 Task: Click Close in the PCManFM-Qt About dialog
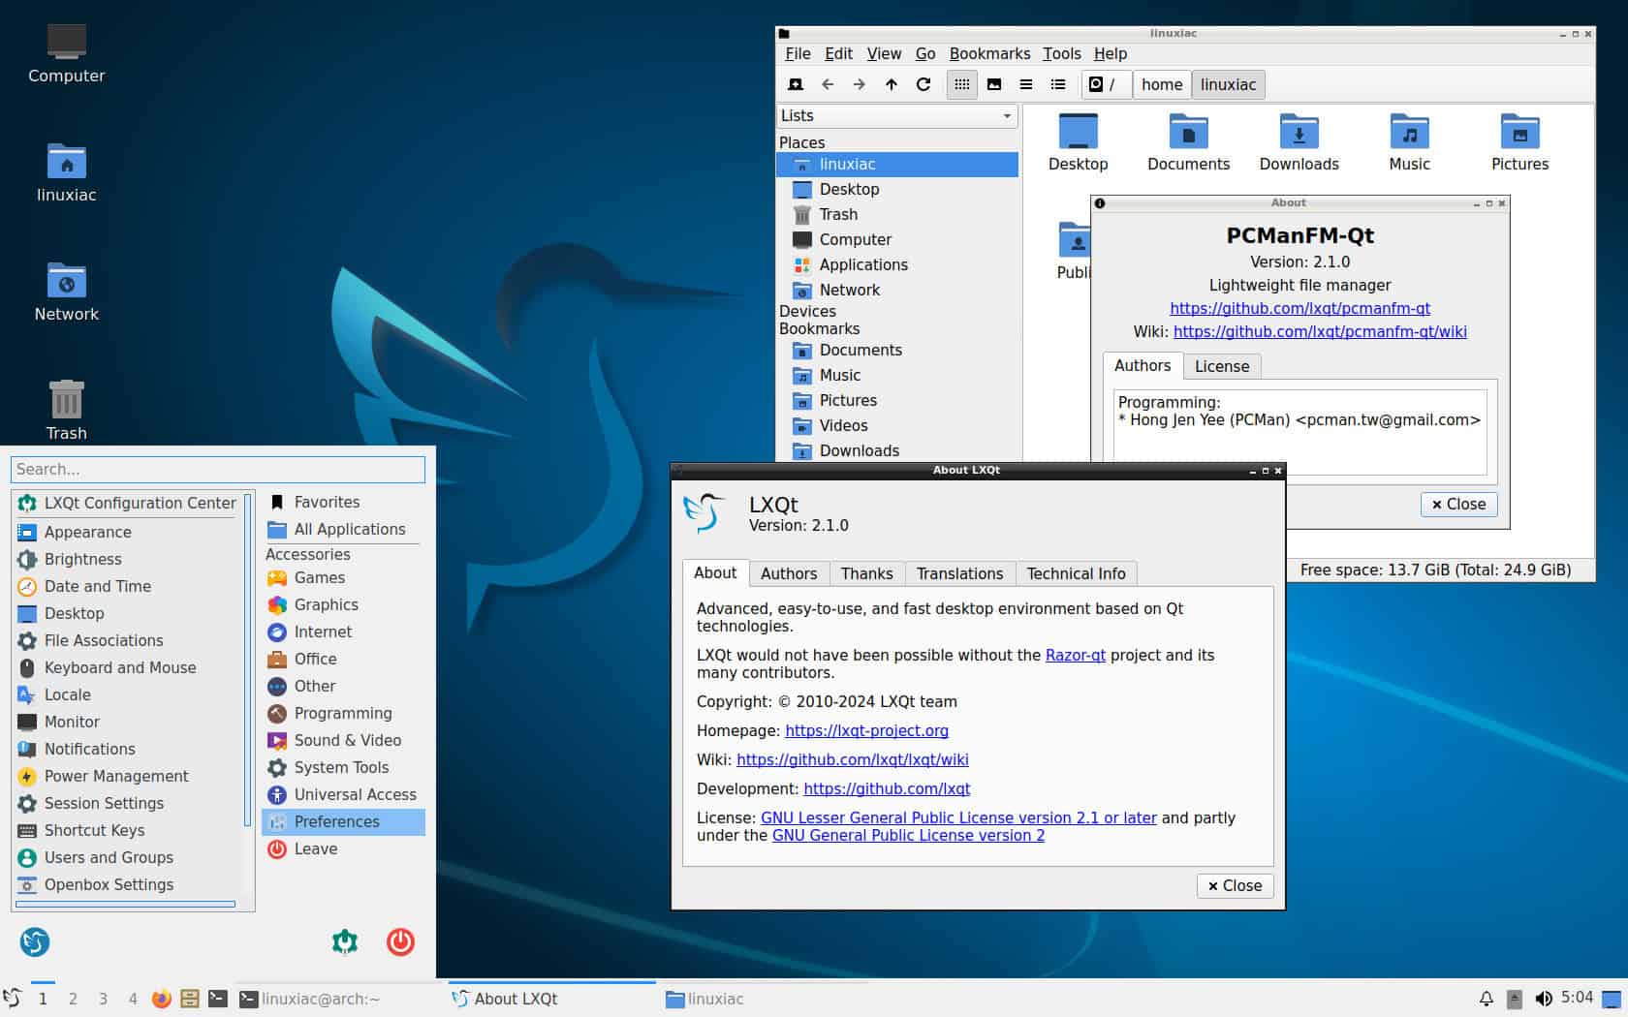point(1458,504)
